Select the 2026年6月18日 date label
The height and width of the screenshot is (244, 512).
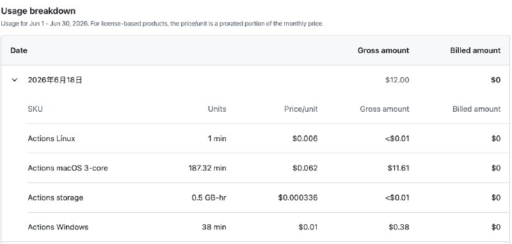point(55,80)
